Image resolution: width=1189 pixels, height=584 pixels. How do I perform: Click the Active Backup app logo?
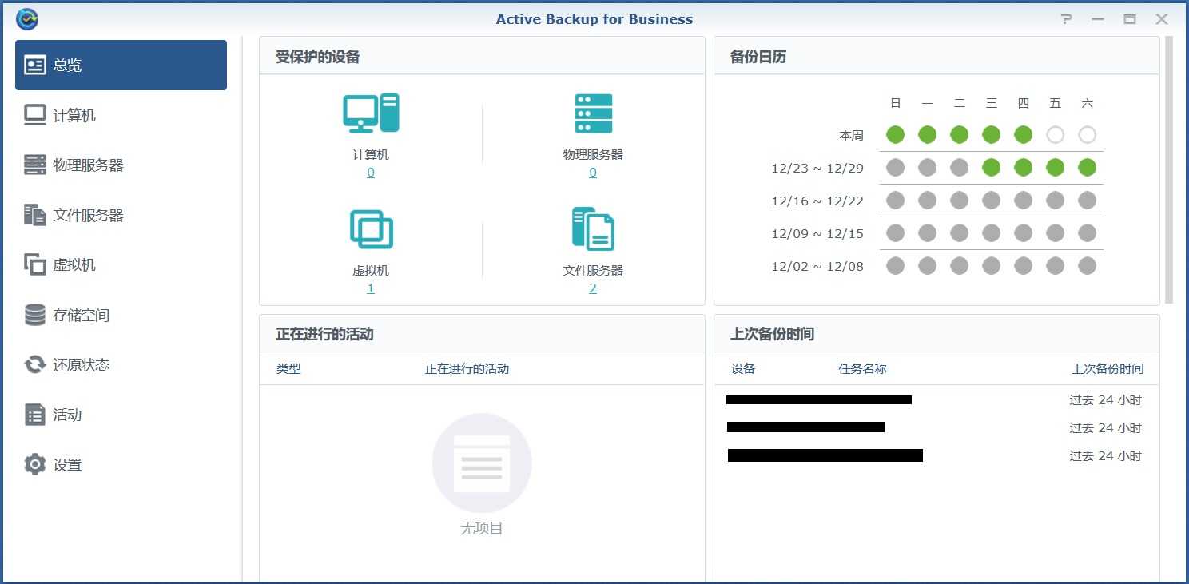click(x=27, y=18)
